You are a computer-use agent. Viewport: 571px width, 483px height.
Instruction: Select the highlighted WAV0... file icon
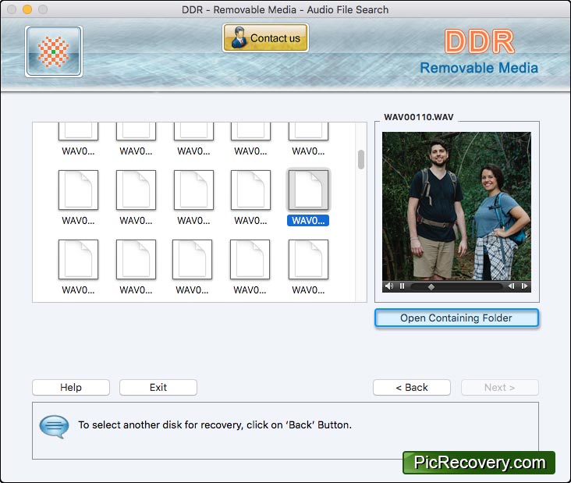coord(308,190)
